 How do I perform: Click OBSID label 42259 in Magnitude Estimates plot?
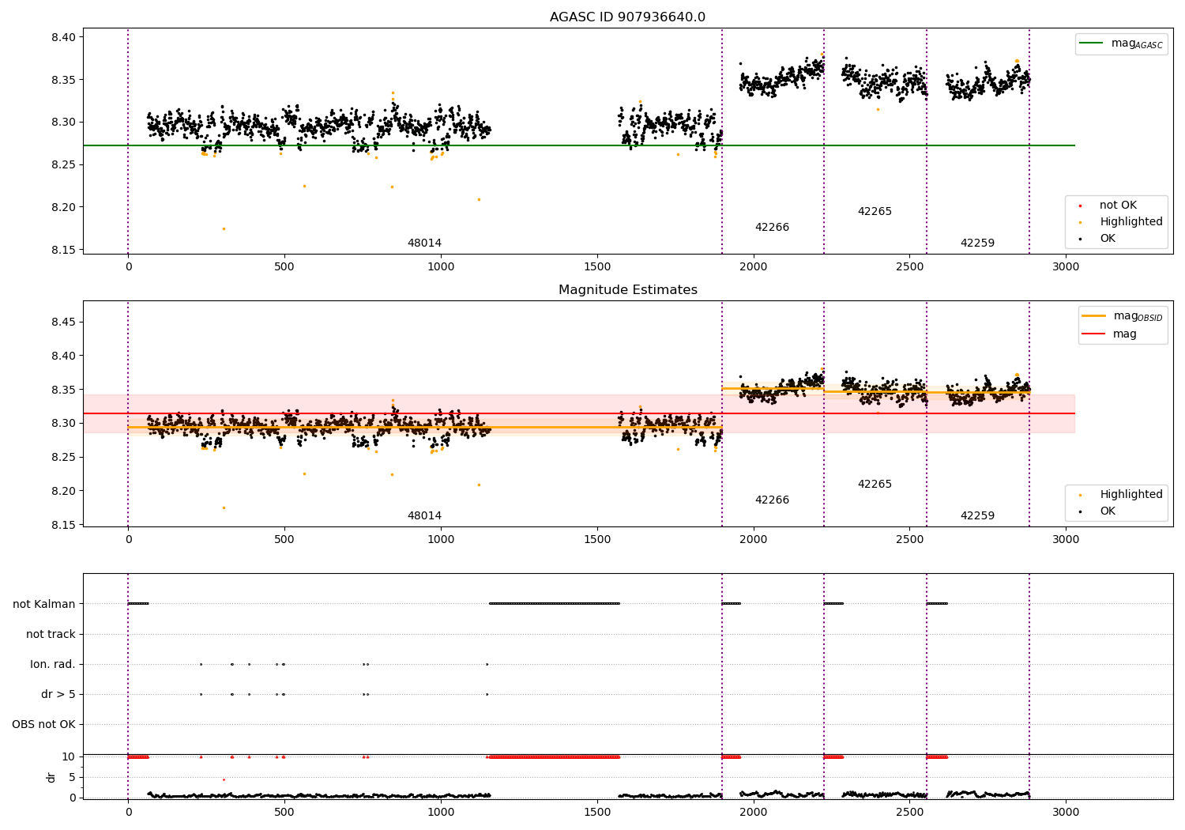point(977,516)
